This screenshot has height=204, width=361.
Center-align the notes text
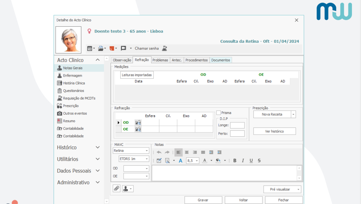coord(187,152)
